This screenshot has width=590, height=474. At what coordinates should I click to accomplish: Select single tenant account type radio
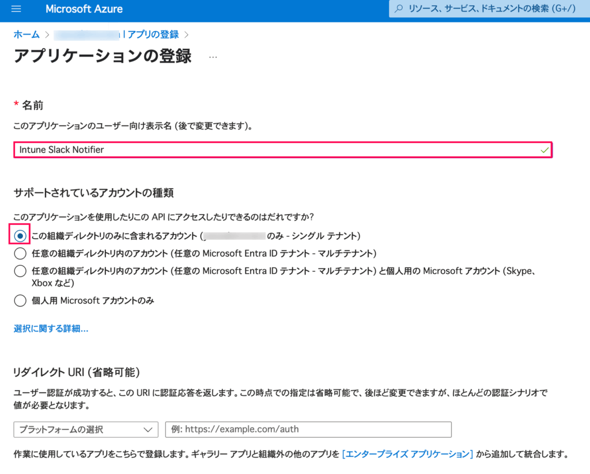(x=20, y=236)
